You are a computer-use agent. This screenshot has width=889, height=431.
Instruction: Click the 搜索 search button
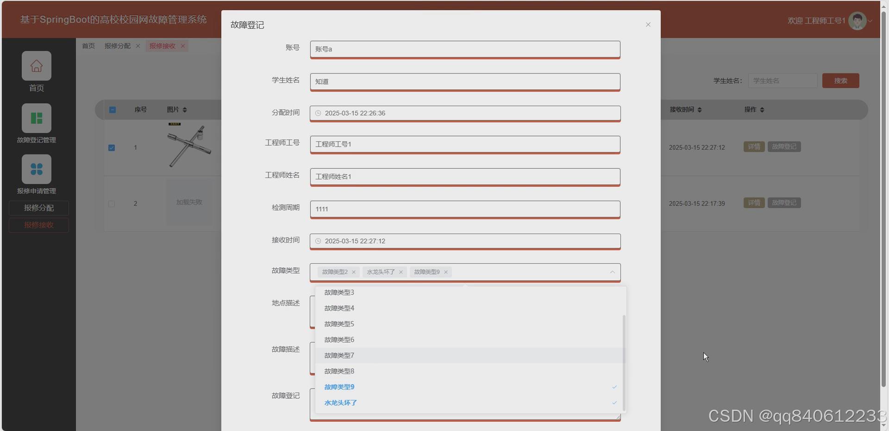tap(841, 80)
